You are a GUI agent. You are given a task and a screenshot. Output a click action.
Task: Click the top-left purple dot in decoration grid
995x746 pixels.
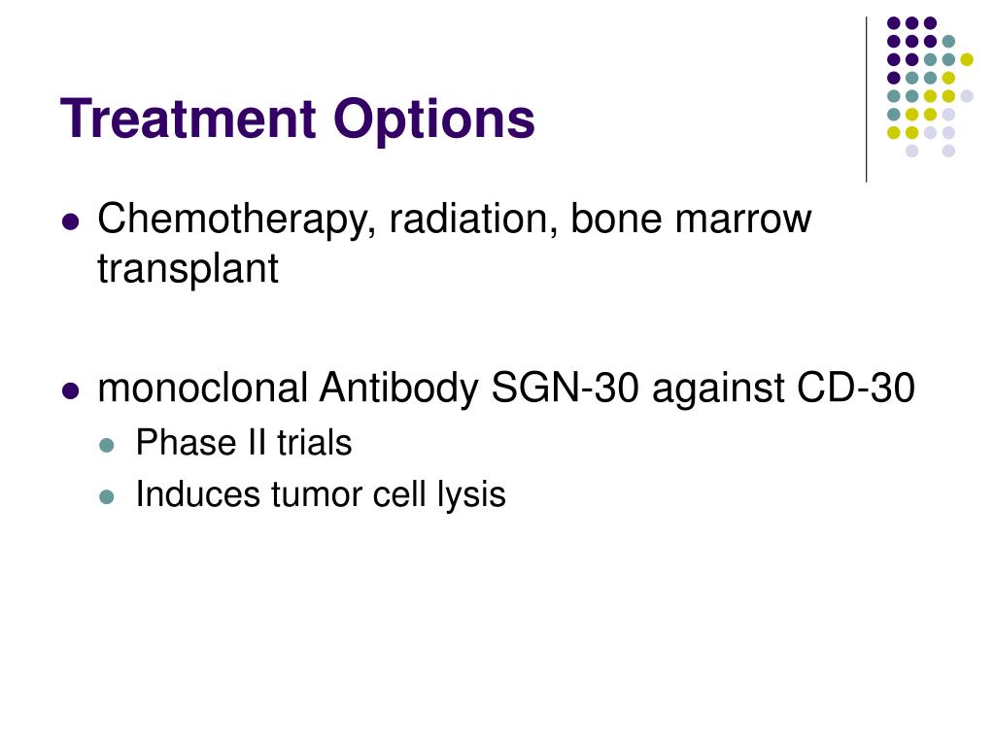click(894, 23)
